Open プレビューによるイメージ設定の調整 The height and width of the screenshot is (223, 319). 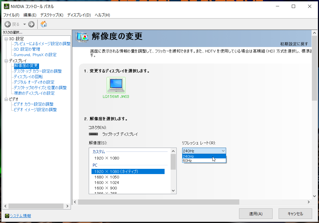(42, 44)
